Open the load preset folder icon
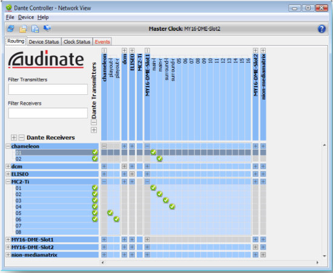This screenshot has width=333, height=273. click(x=23, y=28)
